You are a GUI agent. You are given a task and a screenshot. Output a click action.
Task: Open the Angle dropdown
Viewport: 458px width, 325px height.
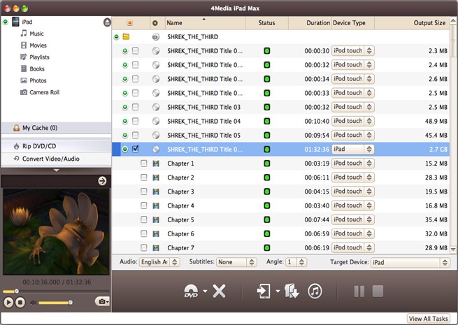pos(296,262)
